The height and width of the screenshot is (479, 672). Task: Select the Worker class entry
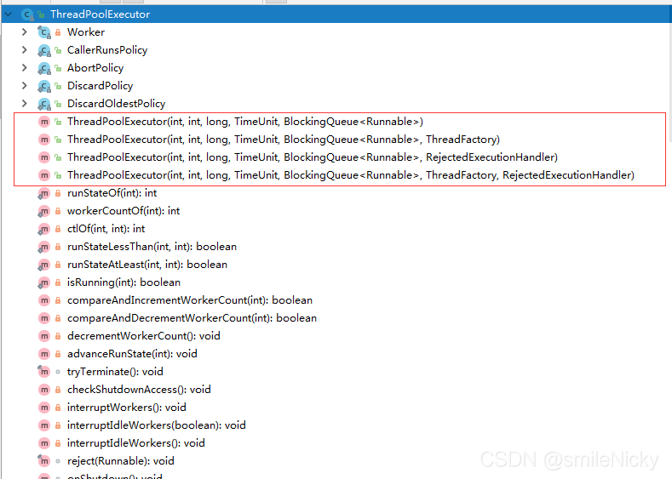coord(86,32)
